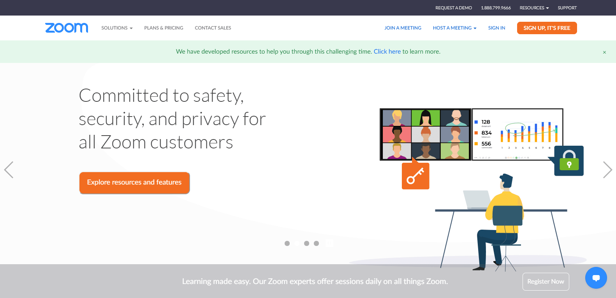This screenshot has width=616, height=298.
Task: Select the white active carousel dot
Action: pos(297,244)
